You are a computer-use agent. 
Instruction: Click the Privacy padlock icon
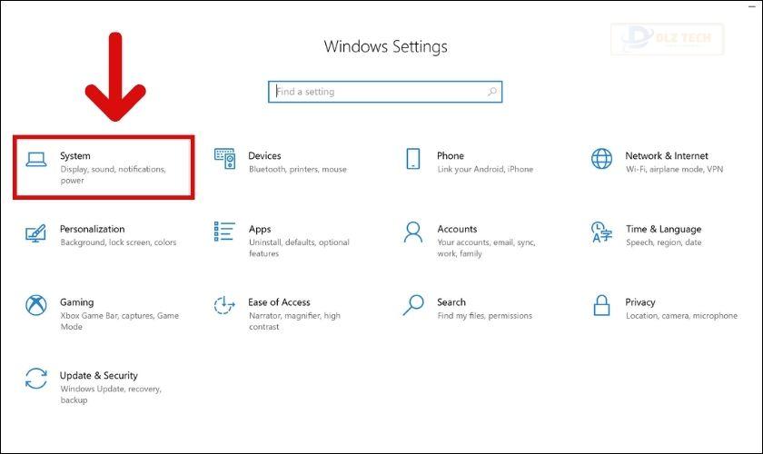tap(601, 305)
